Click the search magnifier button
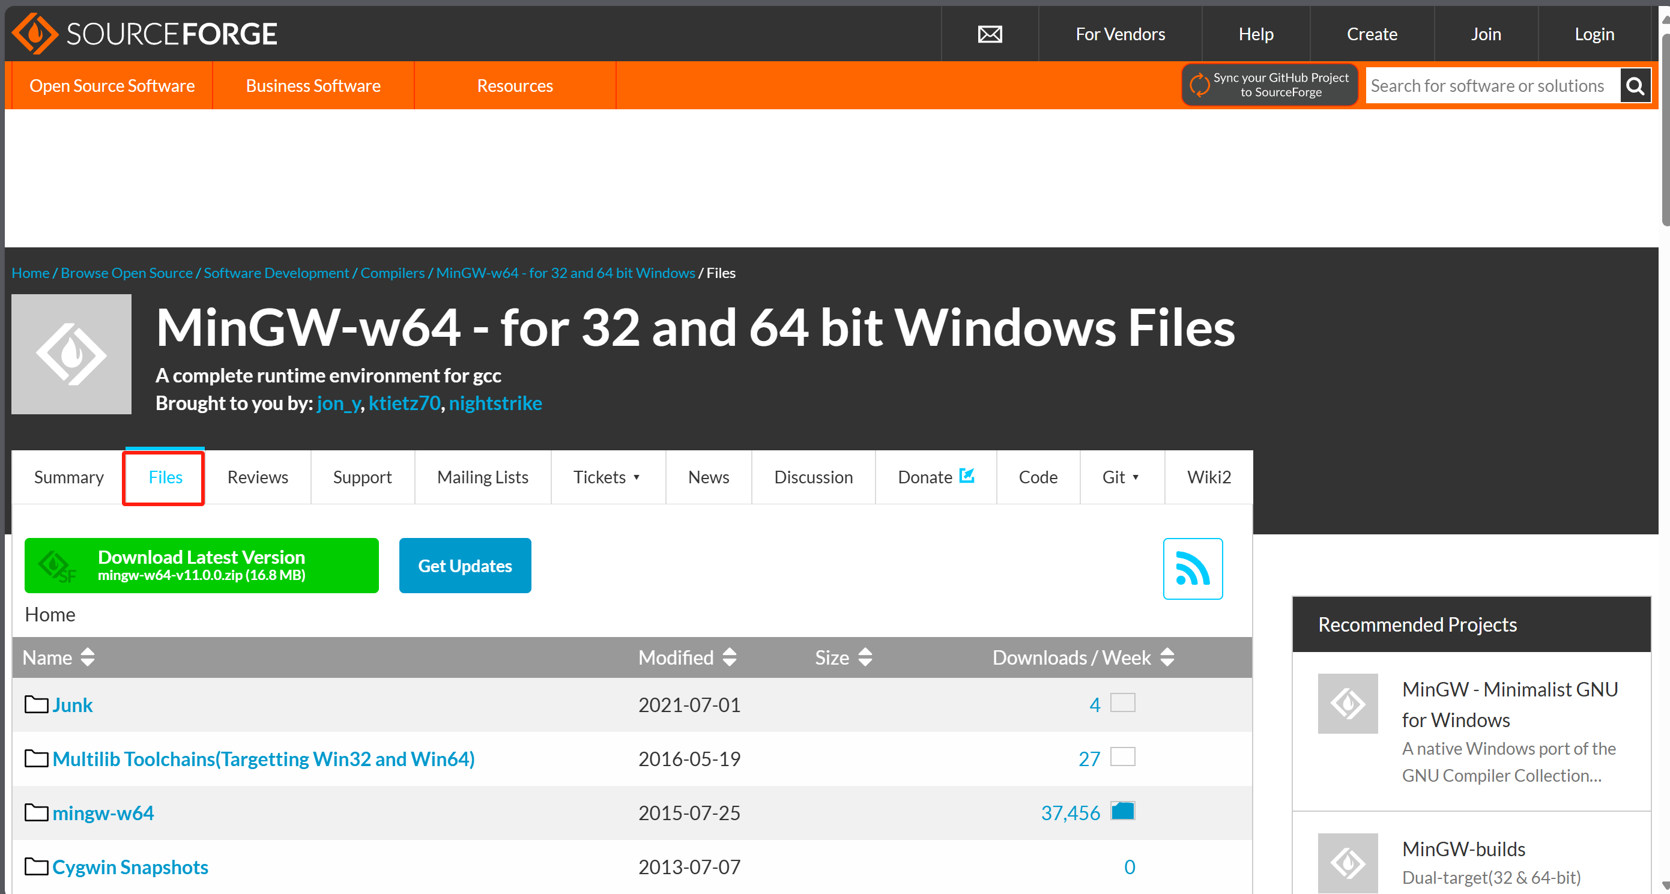The image size is (1670, 894). click(1635, 86)
